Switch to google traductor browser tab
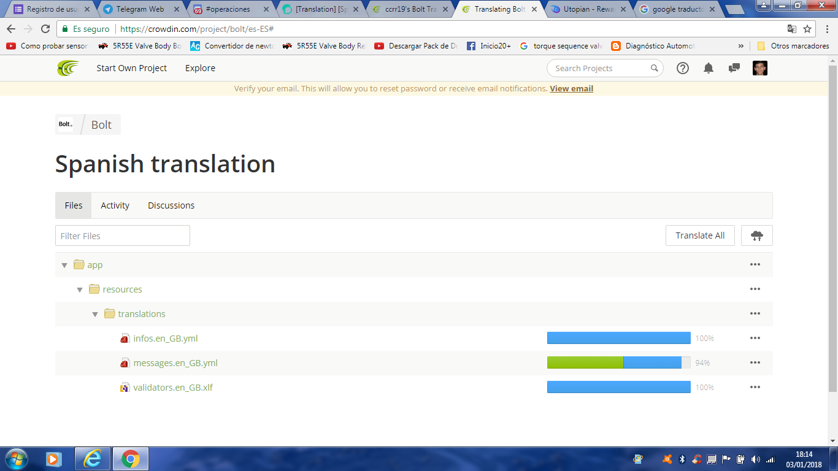Image resolution: width=838 pixels, height=471 pixels. pyautogui.click(x=678, y=9)
